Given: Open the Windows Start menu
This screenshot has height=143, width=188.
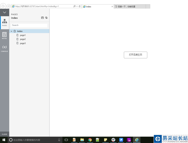Looking at the screenshot, I should click(x=4, y=140).
